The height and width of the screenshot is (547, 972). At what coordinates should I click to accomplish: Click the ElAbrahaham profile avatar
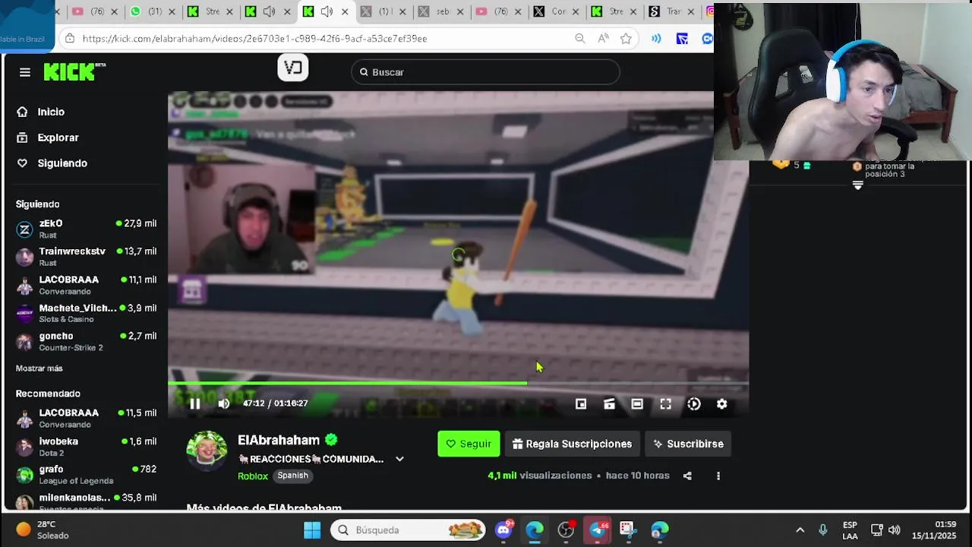pyautogui.click(x=207, y=451)
